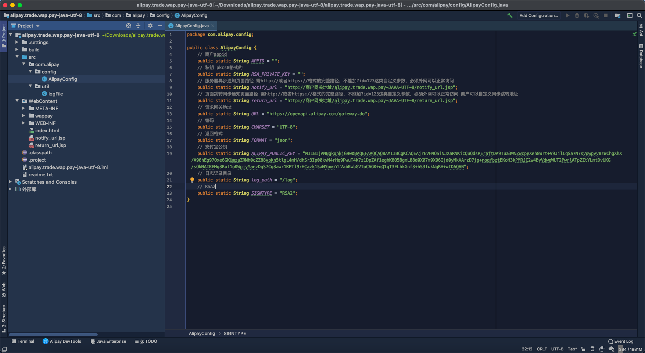Viewport: 645px width, 353px height.
Task: Collapse the src folder
Action: tap(17, 57)
